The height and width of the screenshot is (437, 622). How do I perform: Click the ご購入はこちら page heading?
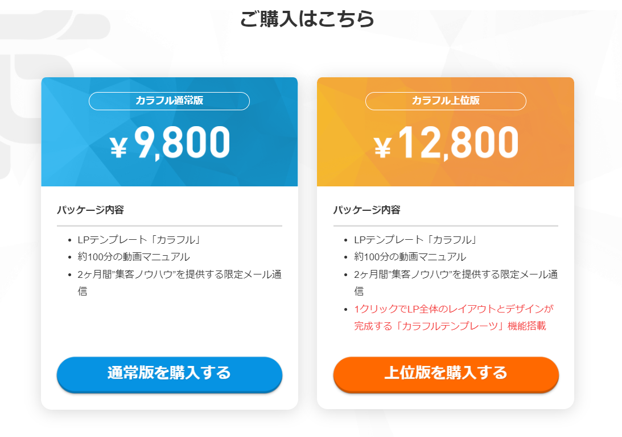click(x=307, y=19)
